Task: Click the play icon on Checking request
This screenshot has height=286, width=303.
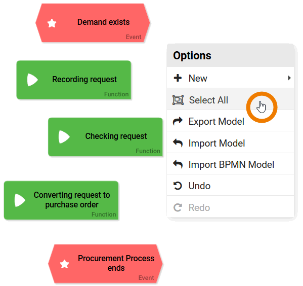Action: pyautogui.click(x=64, y=137)
